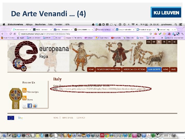Open Finder from the Dock
185x139 pixels.
pyautogui.click(x=5, y=135)
